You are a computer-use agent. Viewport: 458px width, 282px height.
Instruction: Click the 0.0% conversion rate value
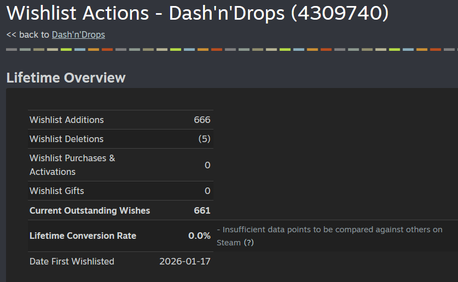pyautogui.click(x=199, y=236)
